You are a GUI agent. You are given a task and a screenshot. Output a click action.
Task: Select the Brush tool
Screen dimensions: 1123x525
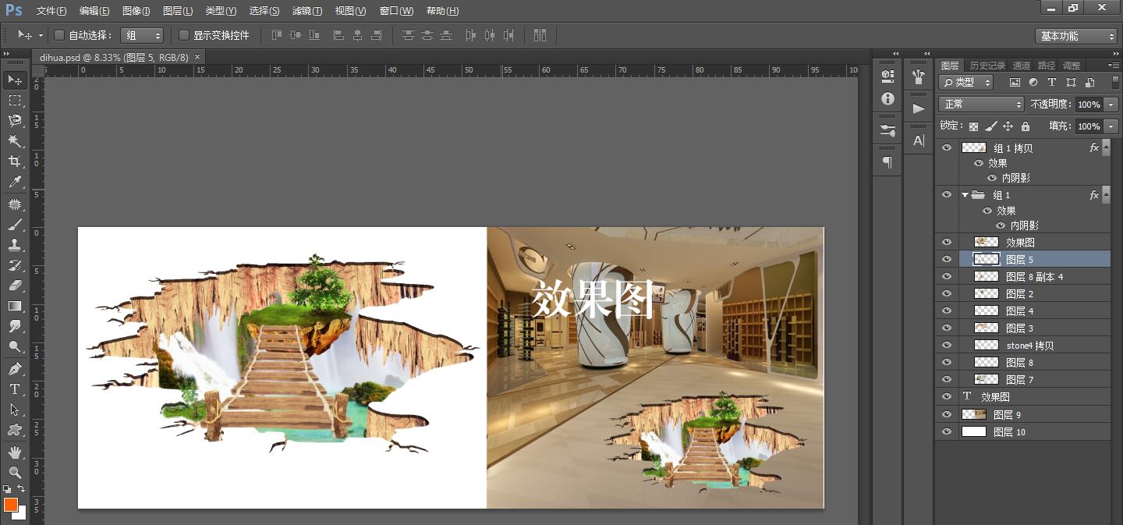(15, 225)
